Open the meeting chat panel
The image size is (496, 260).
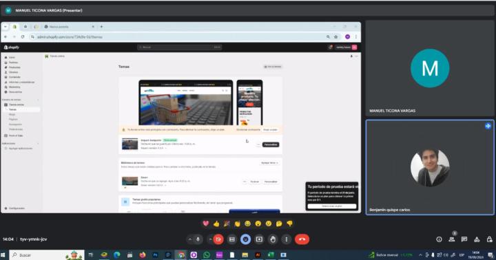(x=464, y=239)
